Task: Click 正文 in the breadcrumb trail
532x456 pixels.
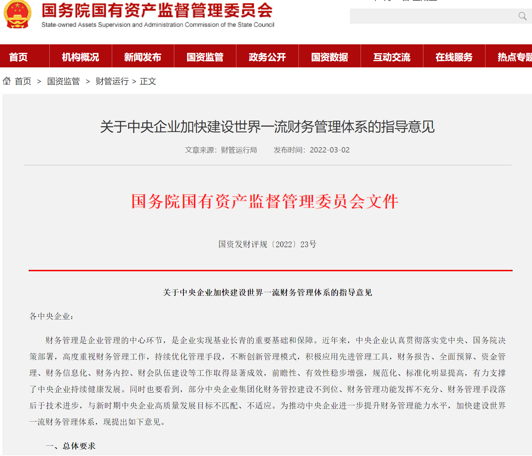Action: coord(148,81)
